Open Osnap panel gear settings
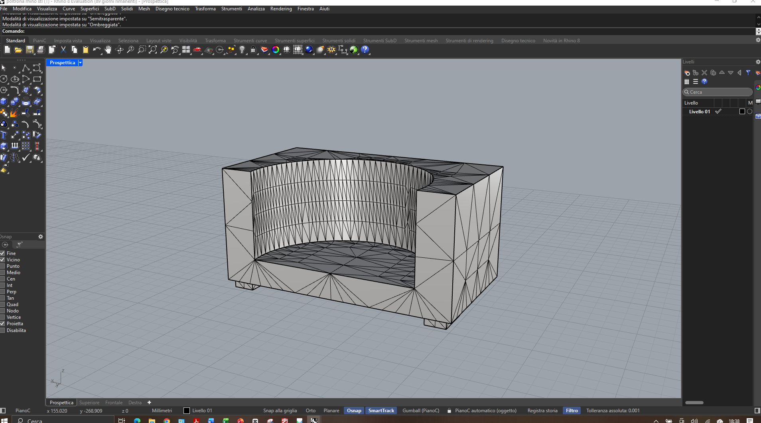This screenshot has height=423, width=761. click(40, 237)
